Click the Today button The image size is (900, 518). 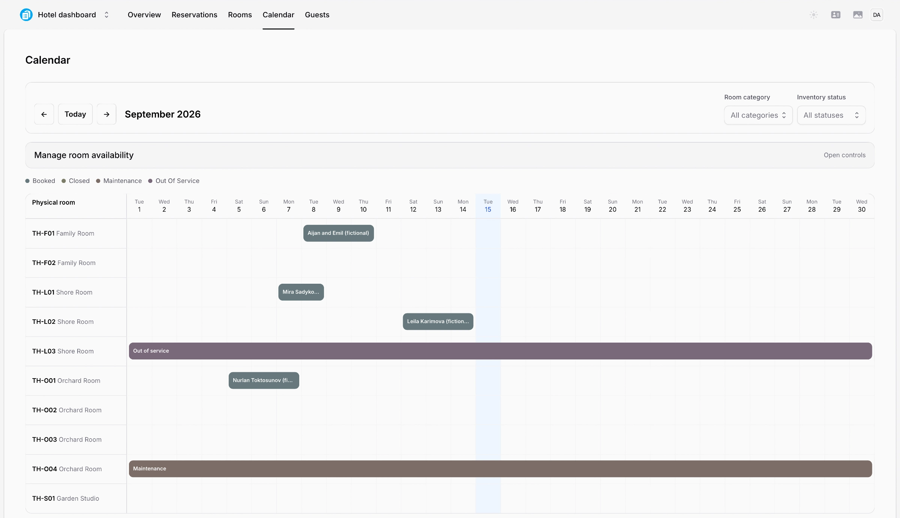(75, 114)
